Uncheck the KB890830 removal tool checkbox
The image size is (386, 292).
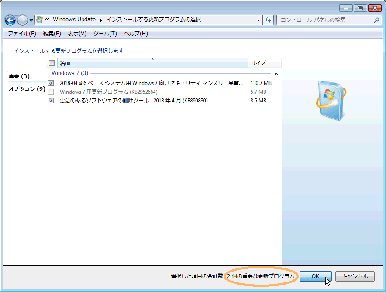coord(51,101)
